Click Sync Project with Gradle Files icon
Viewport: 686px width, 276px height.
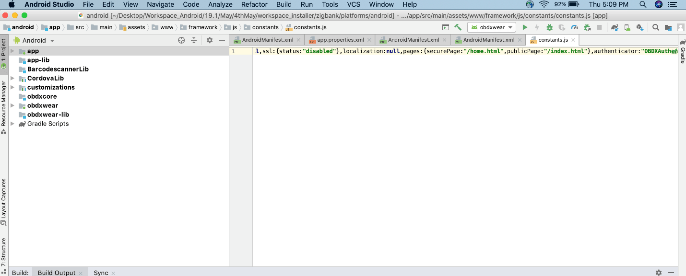[615, 27]
